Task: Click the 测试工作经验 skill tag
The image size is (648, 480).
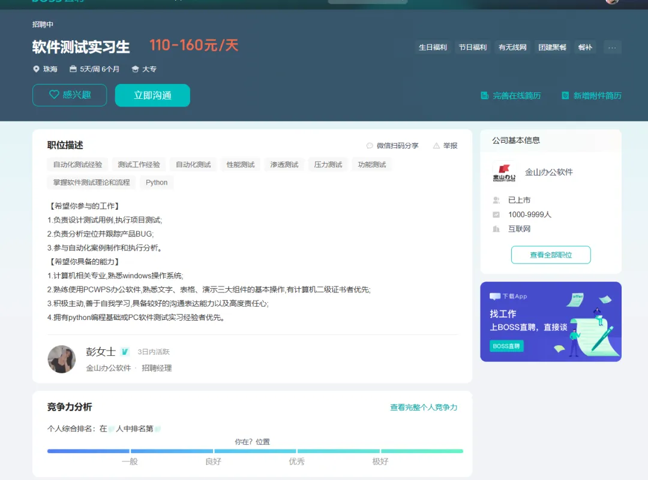Action: click(139, 165)
